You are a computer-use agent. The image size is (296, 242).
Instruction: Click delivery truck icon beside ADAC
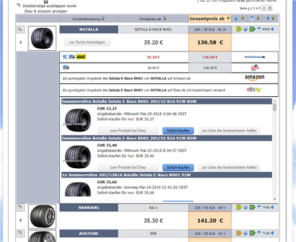click(x=72, y=57)
